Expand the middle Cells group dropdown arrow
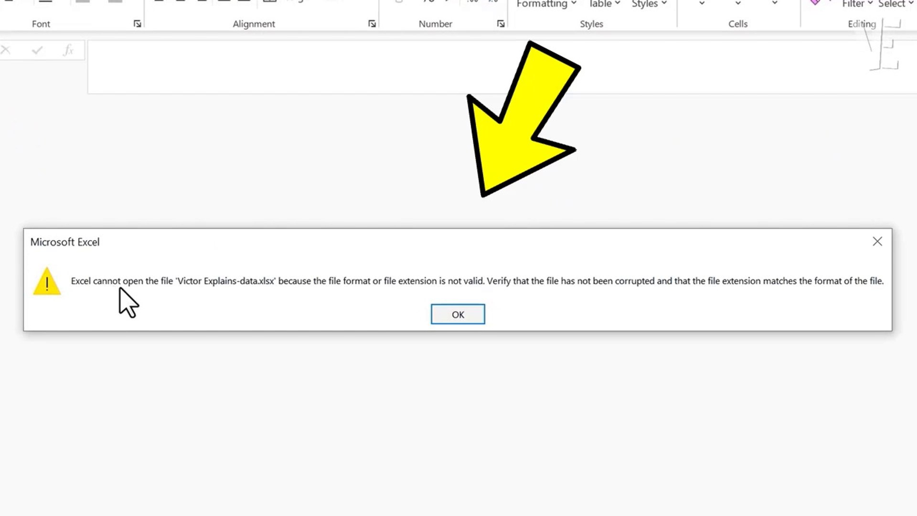 coord(738,4)
